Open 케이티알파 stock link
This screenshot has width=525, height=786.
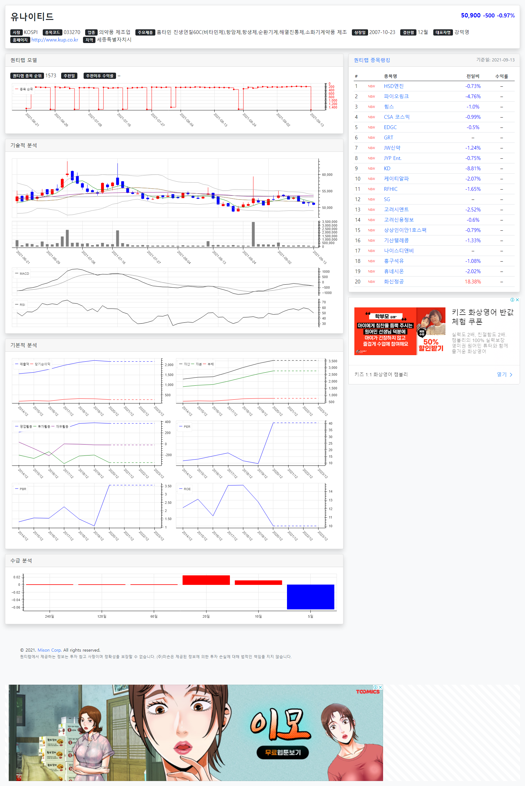[x=396, y=179]
